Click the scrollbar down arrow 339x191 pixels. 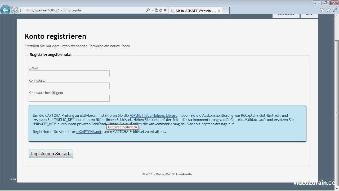tap(337, 188)
